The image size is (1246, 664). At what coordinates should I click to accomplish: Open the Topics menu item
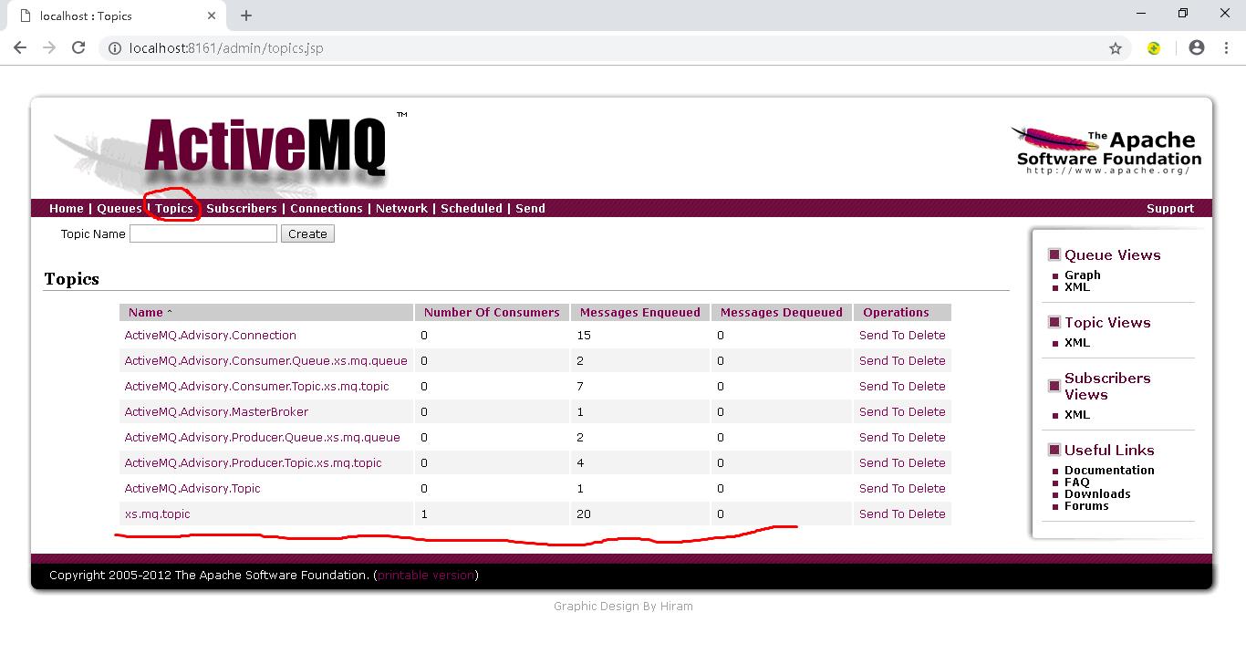173,208
